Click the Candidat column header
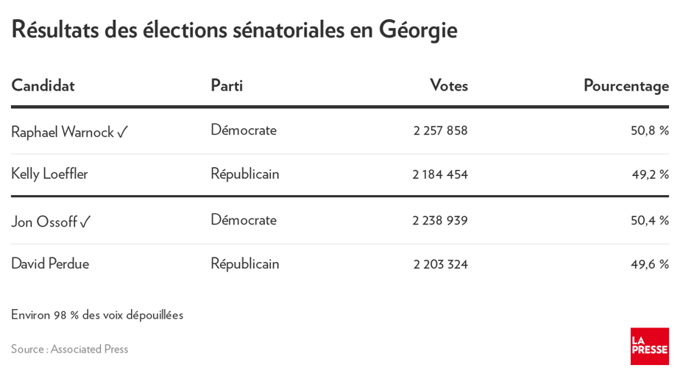This screenshot has width=680, height=376. (x=43, y=85)
